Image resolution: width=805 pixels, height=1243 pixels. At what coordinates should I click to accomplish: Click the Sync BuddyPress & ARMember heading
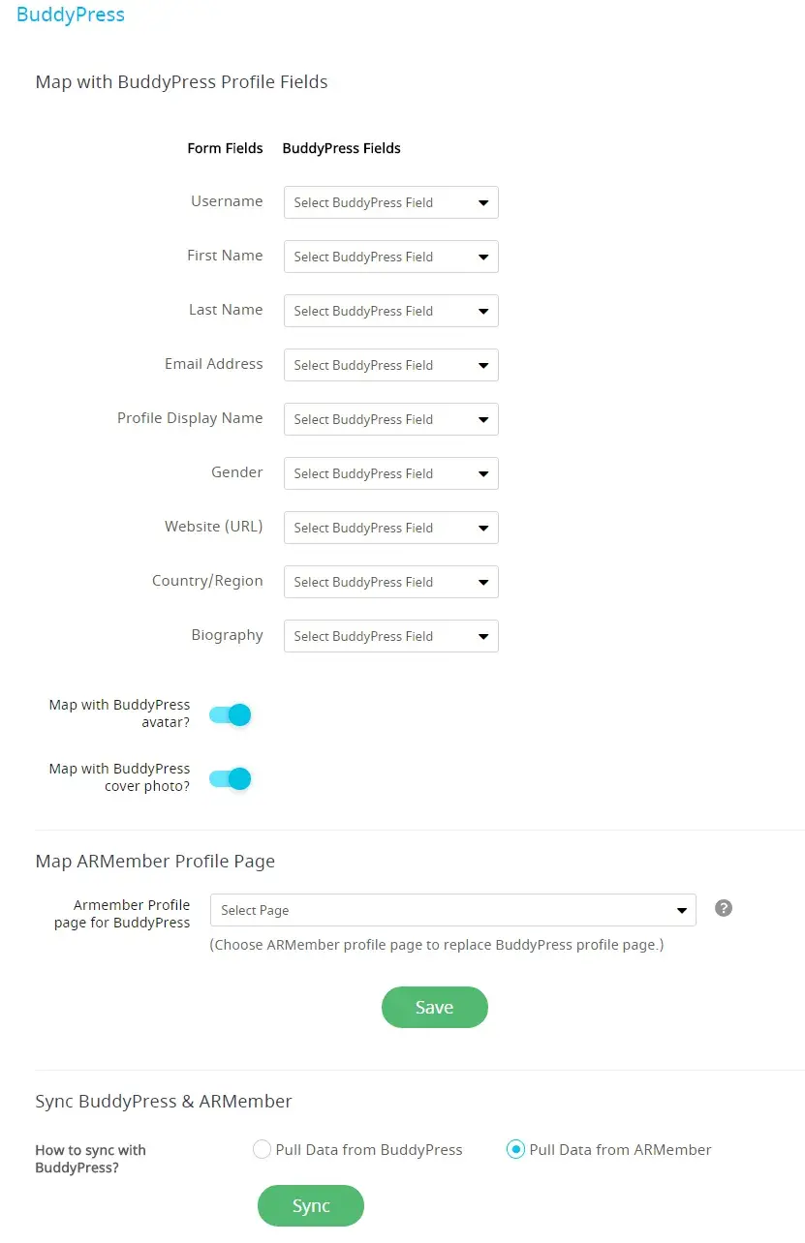click(164, 1101)
